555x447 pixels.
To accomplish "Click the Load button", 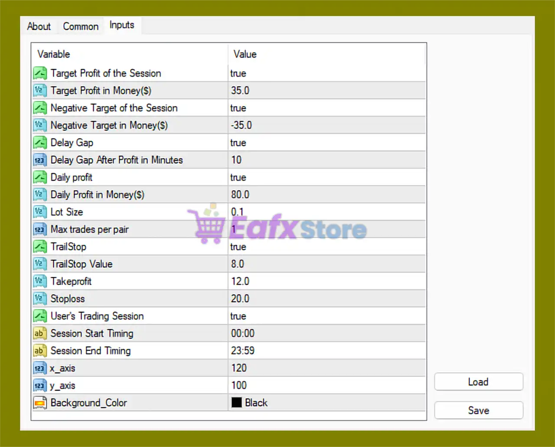I will pos(479,382).
